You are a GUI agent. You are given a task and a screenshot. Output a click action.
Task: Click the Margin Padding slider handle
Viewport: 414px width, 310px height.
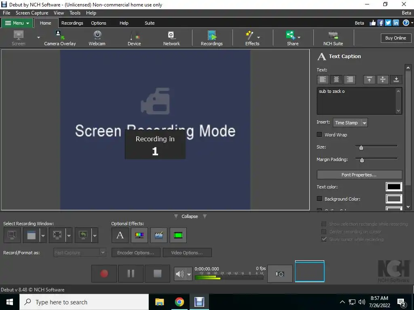click(362, 160)
